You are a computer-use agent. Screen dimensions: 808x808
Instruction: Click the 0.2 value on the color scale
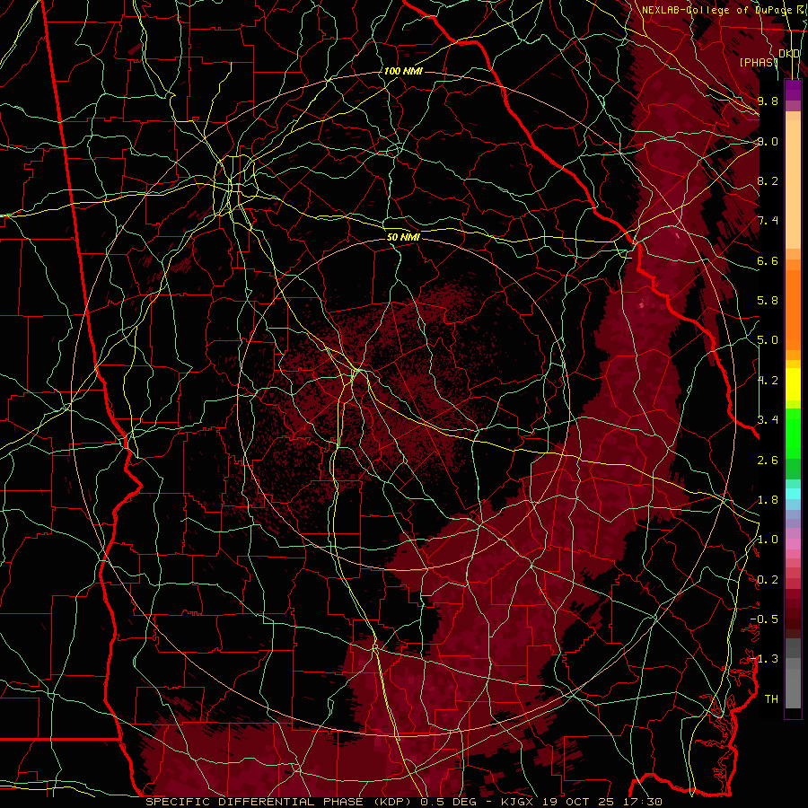768,580
